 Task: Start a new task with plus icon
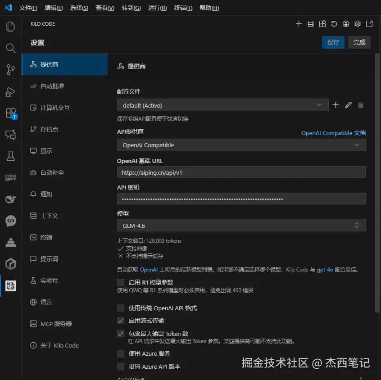(x=299, y=24)
